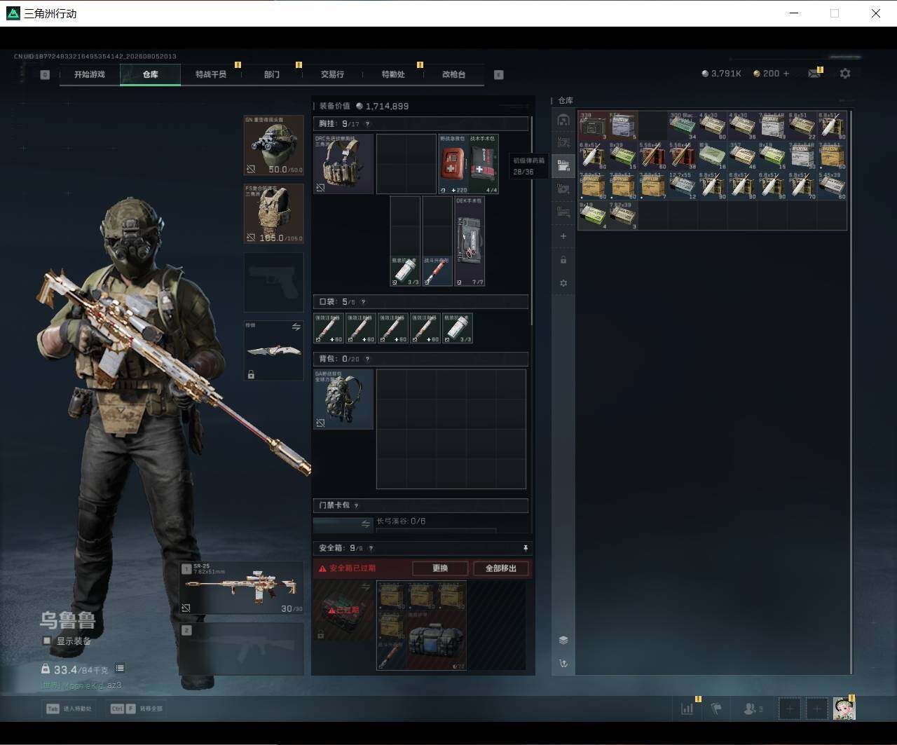Click the flag icon in bottom bar
The height and width of the screenshot is (745, 897).
716,709
